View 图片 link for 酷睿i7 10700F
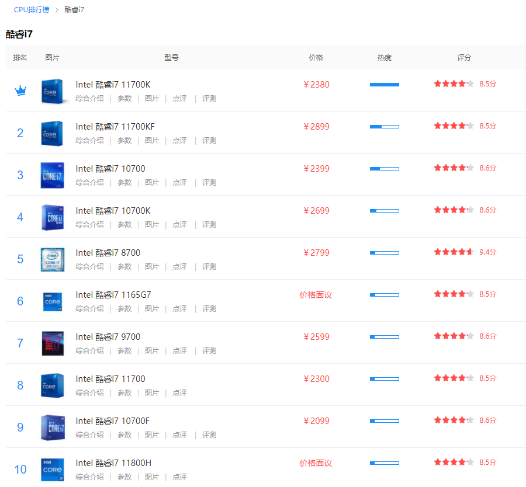Viewport: 526px width, 487px height. point(152,435)
